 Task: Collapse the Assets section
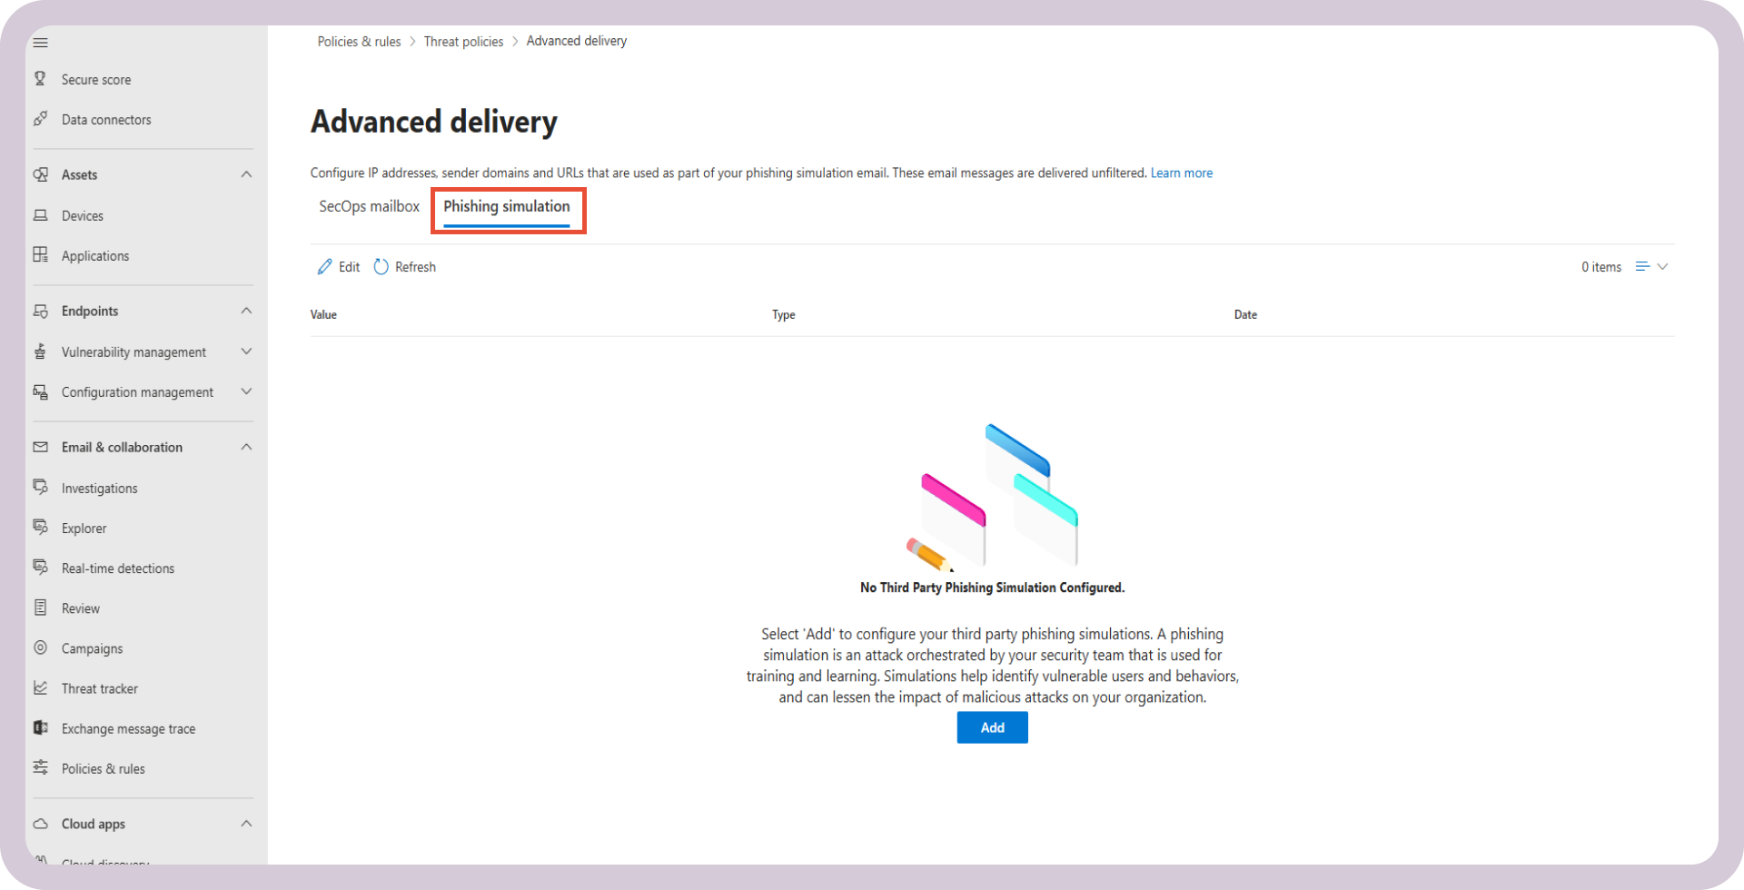(x=245, y=173)
